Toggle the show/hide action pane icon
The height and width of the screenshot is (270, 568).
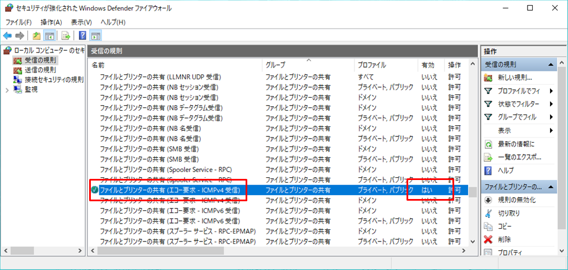(x=95, y=36)
